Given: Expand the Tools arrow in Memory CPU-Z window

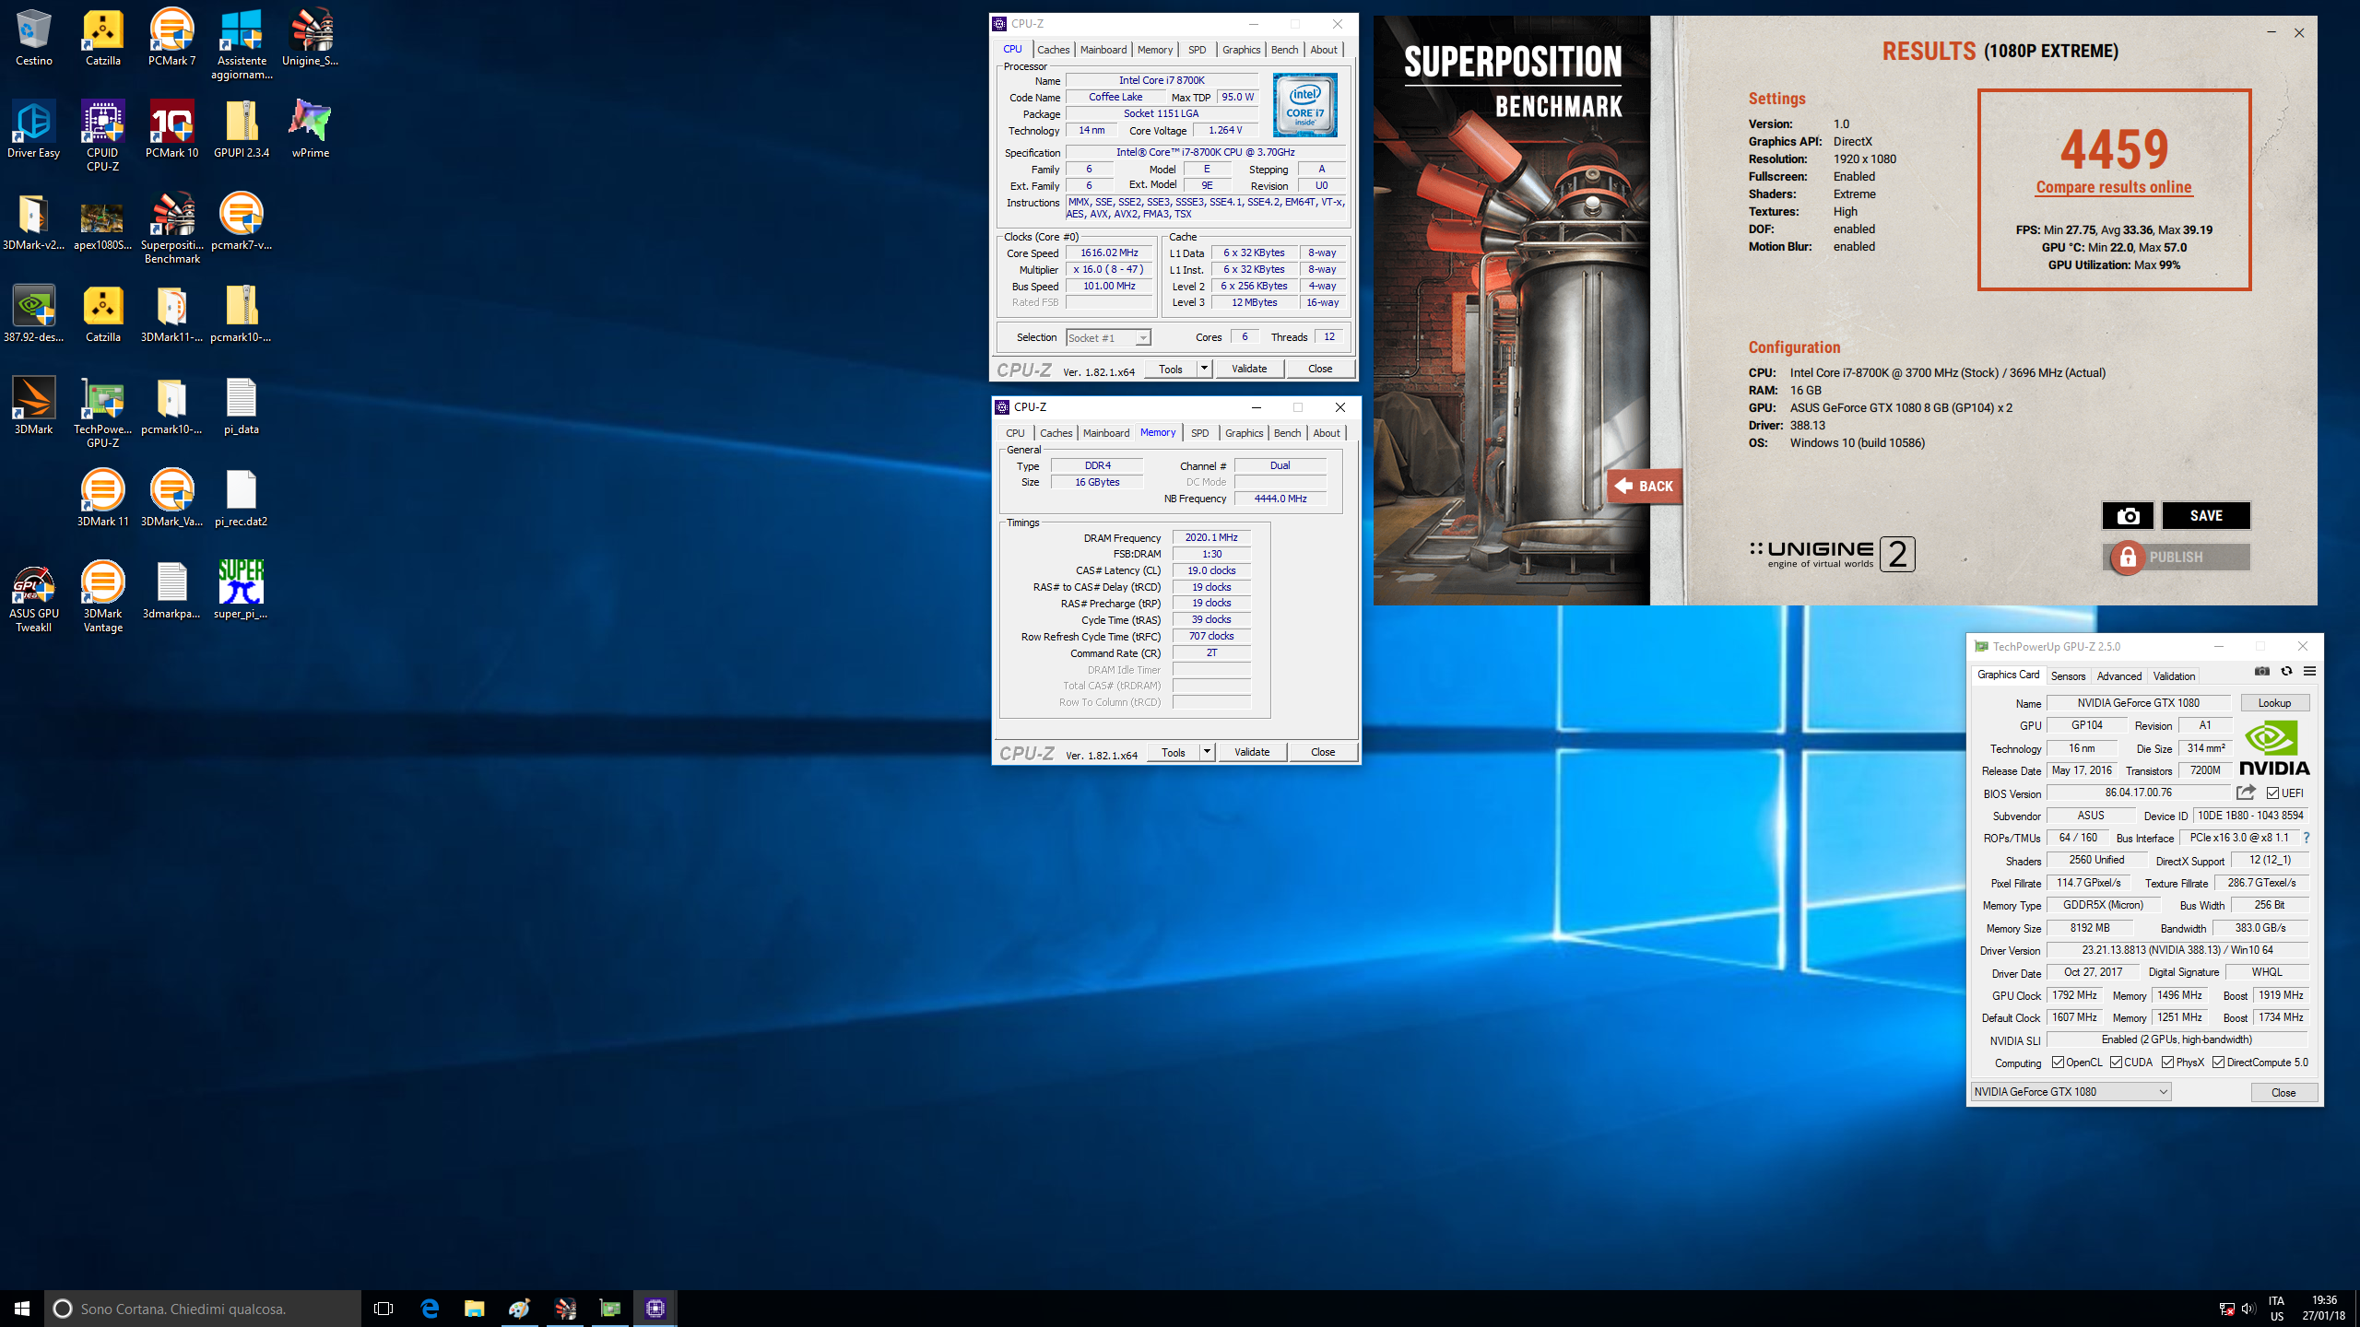Looking at the screenshot, I should (1207, 752).
